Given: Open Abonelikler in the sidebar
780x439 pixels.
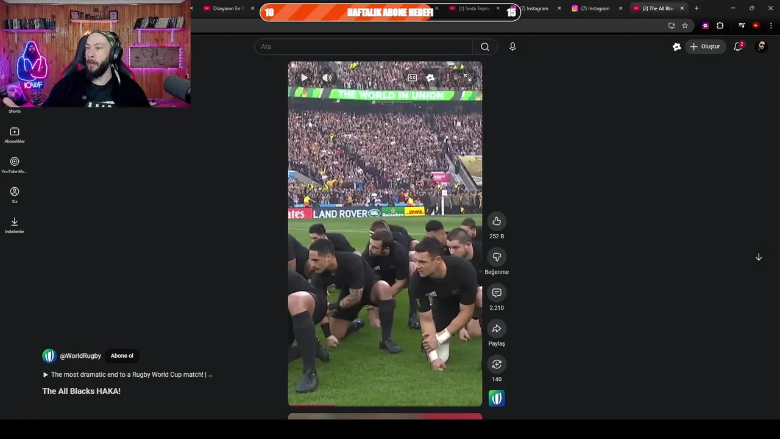Looking at the screenshot, I should point(15,135).
